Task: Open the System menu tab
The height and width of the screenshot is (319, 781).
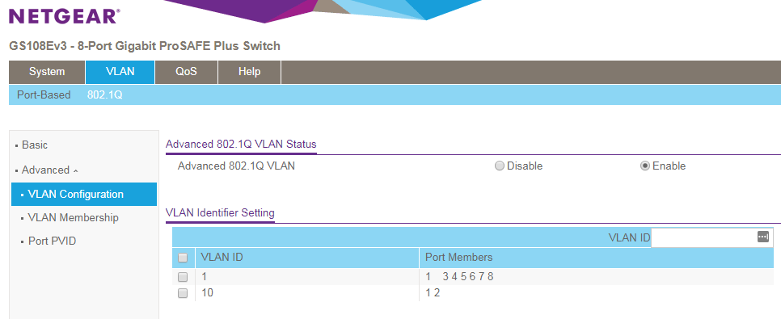Action: click(47, 72)
